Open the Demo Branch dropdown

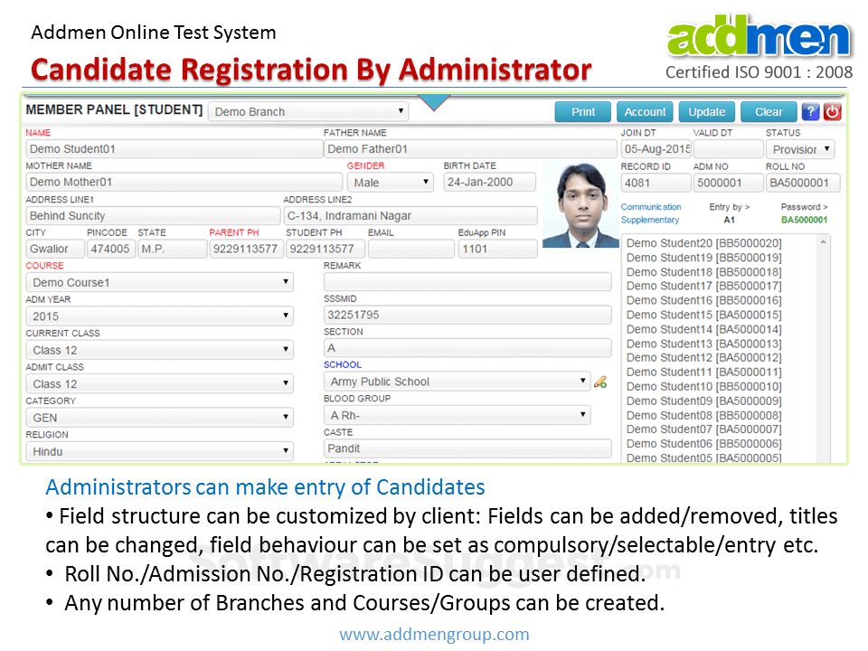pyautogui.click(x=308, y=111)
